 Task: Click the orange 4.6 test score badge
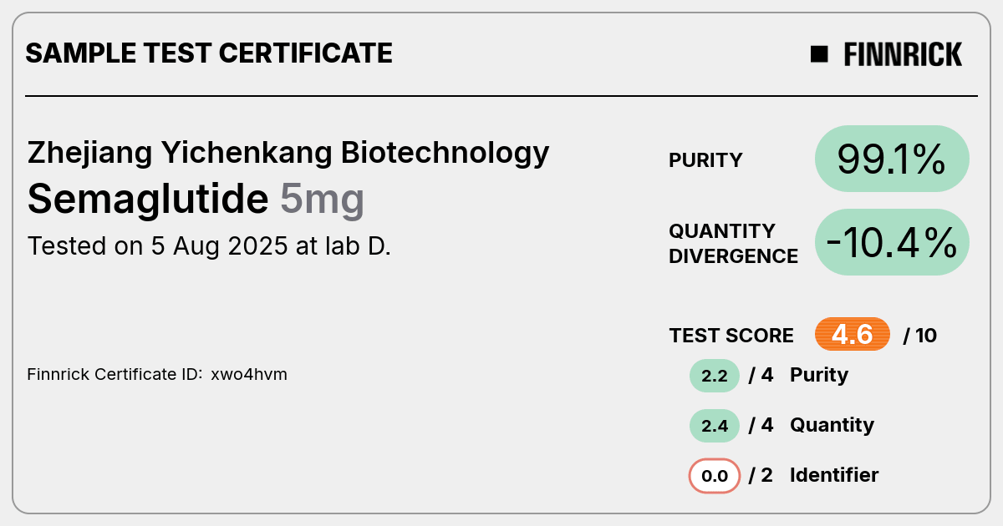(853, 335)
